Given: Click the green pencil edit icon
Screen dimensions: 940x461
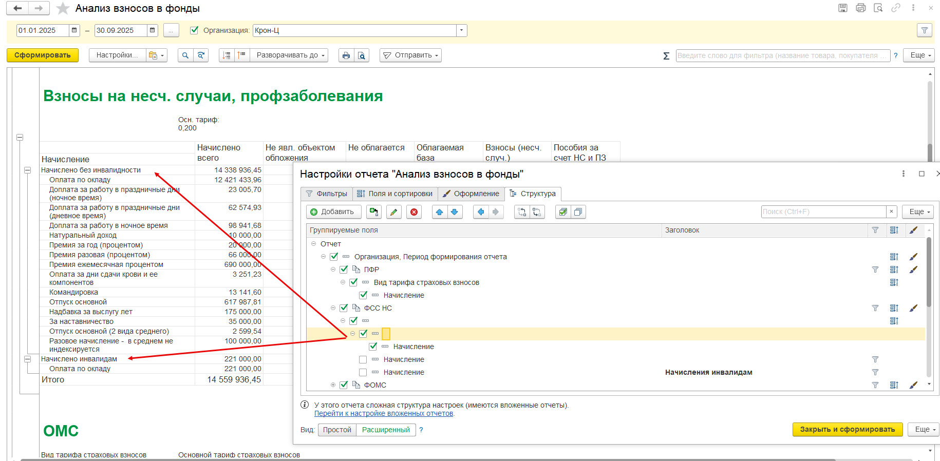Looking at the screenshot, I should click(x=393, y=212).
